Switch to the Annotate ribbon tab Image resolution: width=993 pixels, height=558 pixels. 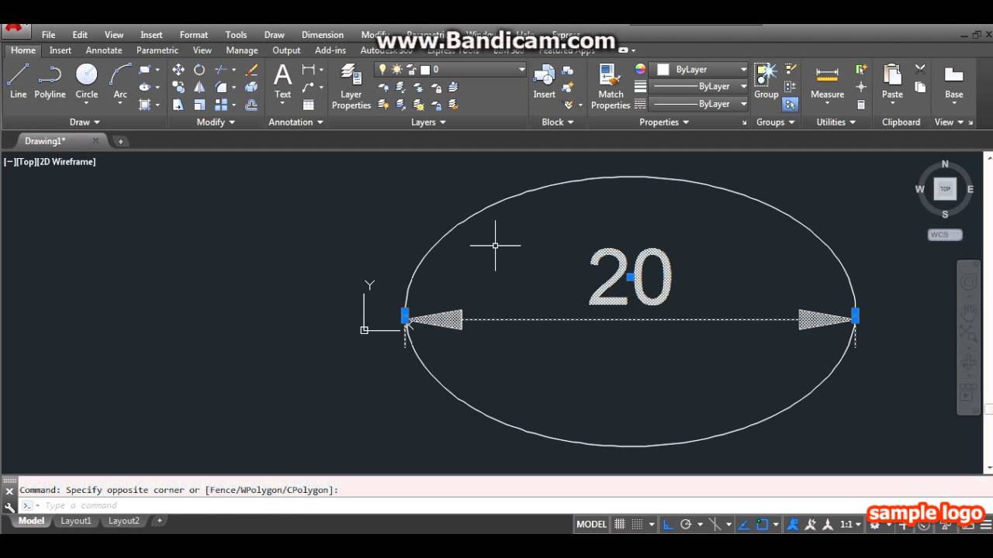coord(104,50)
